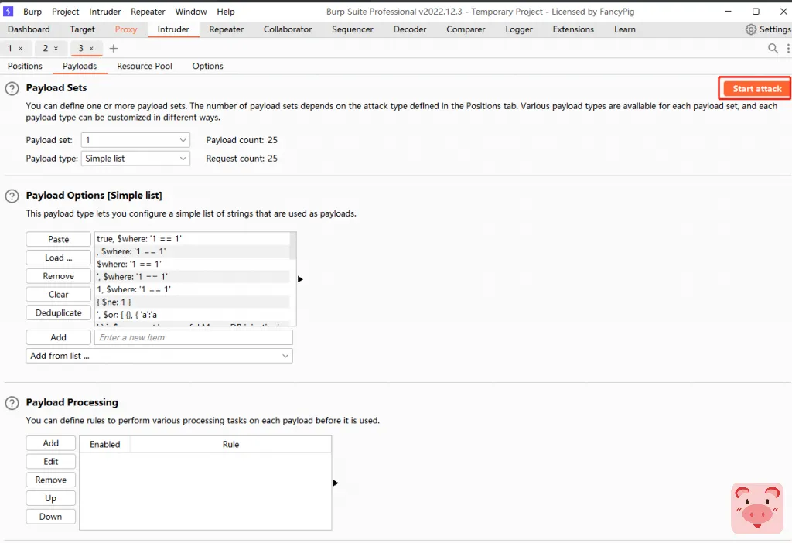The width and height of the screenshot is (792, 543).
Task: Click the Load ... button
Action: click(59, 258)
